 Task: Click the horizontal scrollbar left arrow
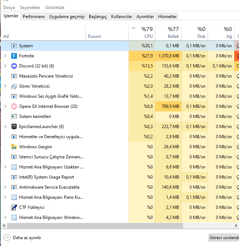pos(4,226)
